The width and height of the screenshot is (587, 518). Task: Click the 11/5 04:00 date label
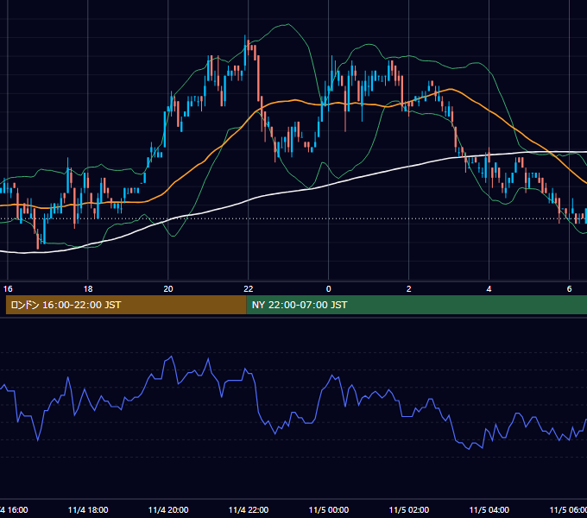click(489, 509)
